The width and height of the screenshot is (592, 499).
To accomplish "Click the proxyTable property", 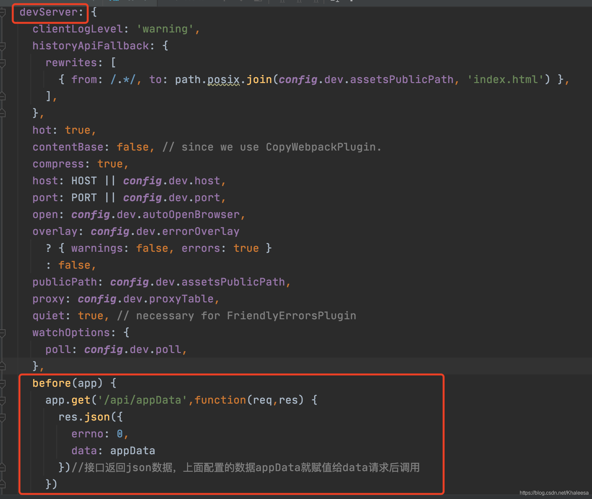I will [x=181, y=299].
